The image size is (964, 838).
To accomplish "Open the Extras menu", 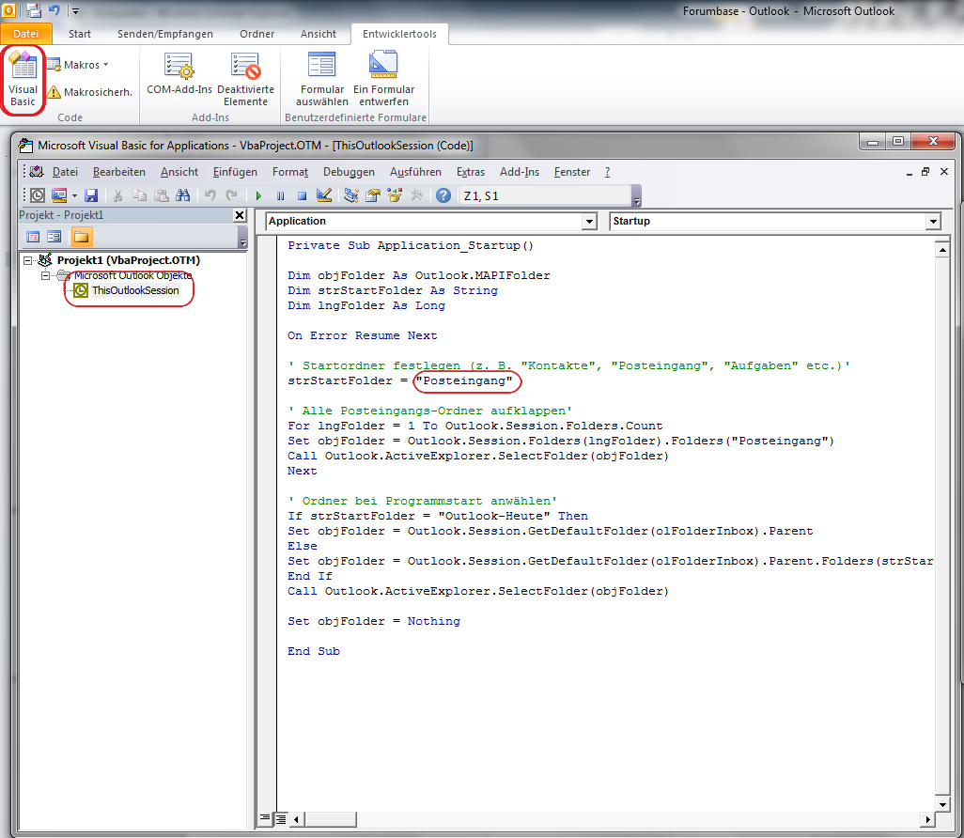I will tap(471, 172).
